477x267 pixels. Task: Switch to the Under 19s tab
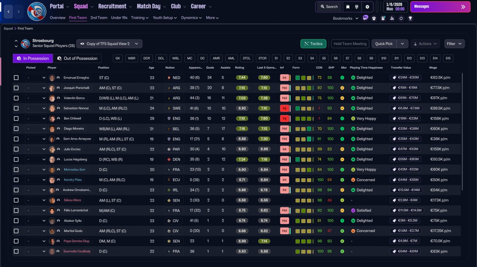119,18
